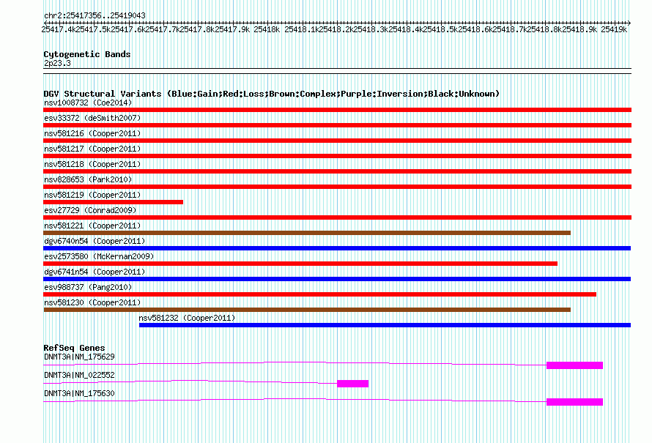652x443 pixels.
Task: Select the red bar under esv988737
Action: click(x=319, y=294)
